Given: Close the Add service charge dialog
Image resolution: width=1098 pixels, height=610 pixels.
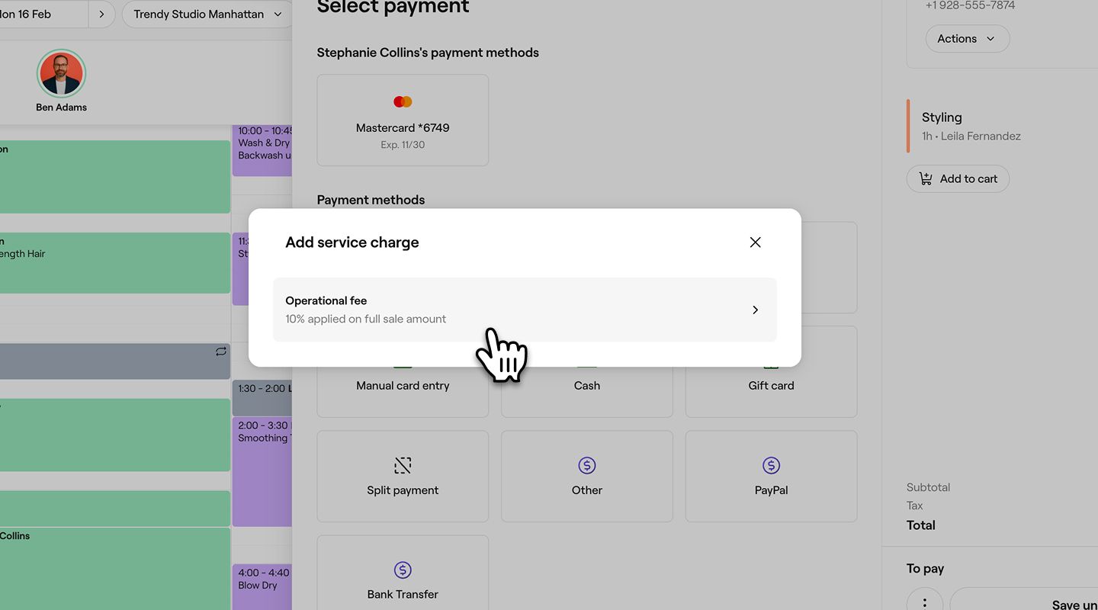Looking at the screenshot, I should coord(755,242).
